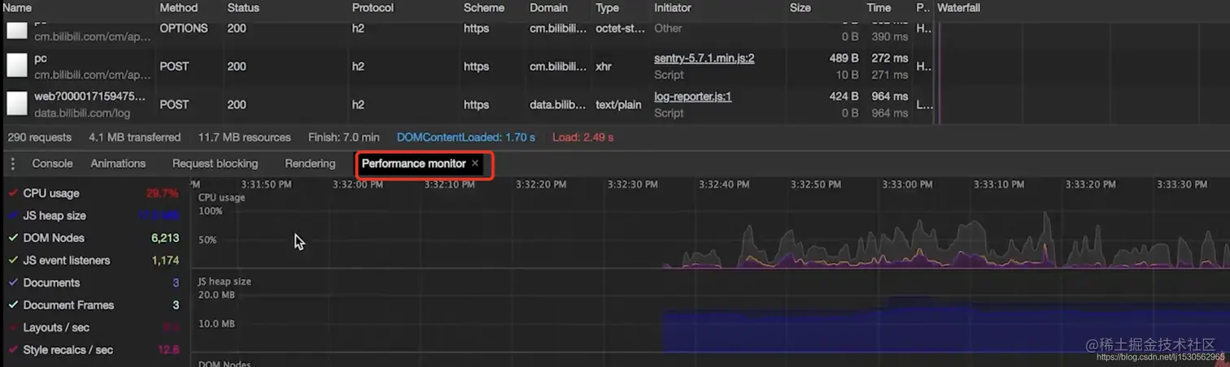1230x367 pixels.
Task: Click the 424 B size value
Action: point(844,97)
